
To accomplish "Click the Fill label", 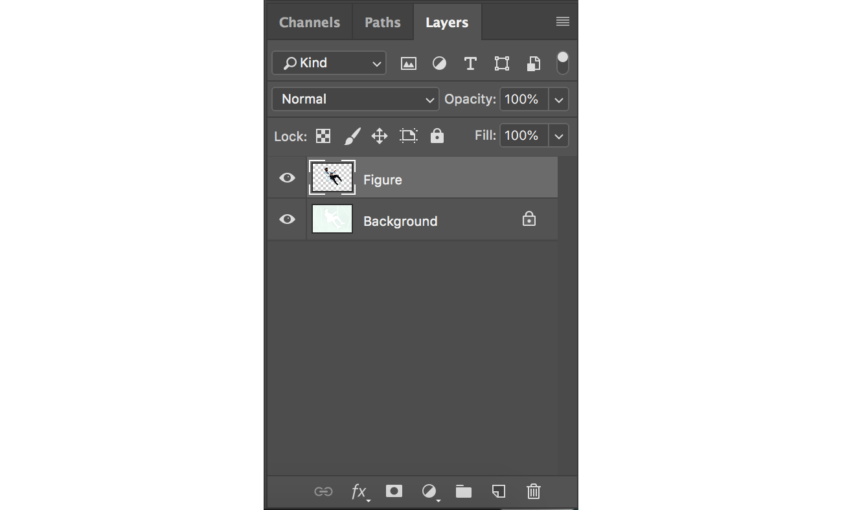I will 486,135.
